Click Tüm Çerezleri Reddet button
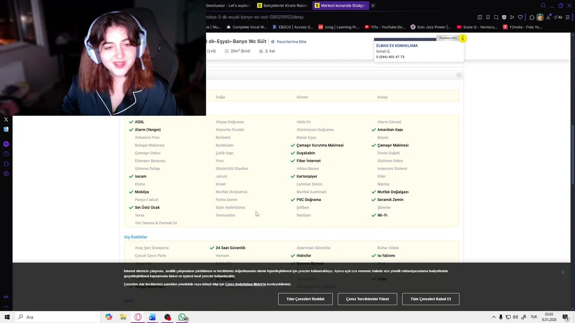Screen dimensions: 575x323 (x=305, y=299)
